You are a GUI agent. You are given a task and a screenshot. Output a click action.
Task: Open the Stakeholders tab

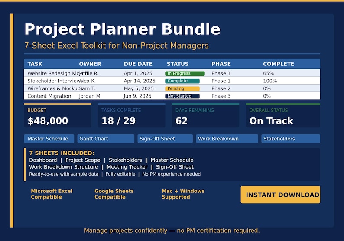[290, 139]
